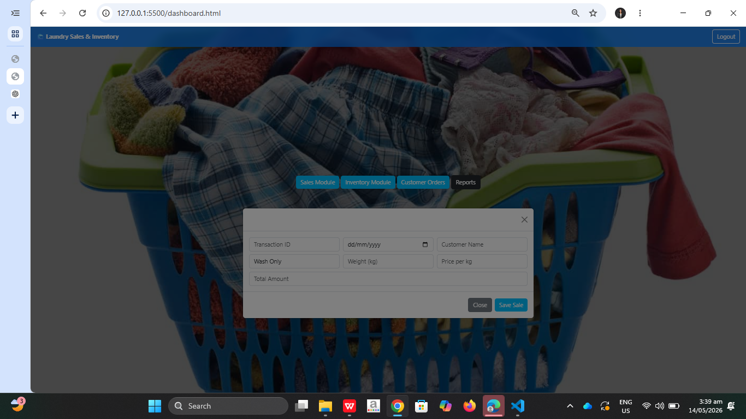Open Task View on the taskbar
Image resolution: width=746 pixels, height=419 pixels.
click(x=301, y=406)
